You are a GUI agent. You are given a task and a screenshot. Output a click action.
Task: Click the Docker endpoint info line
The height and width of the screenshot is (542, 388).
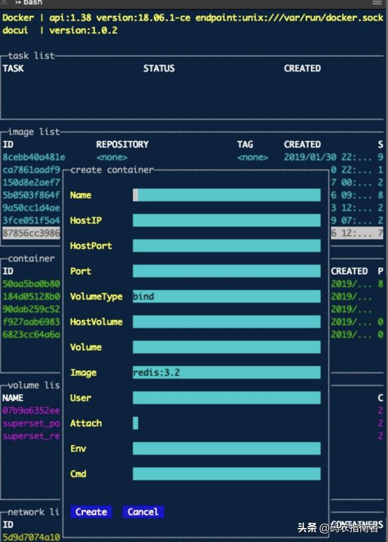pos(193,18)
